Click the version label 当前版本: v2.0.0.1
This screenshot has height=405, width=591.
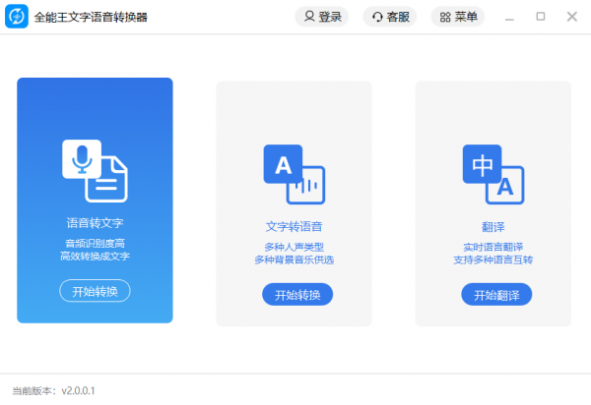[53, 390]
